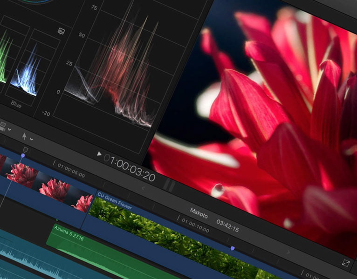Click the 01:00:03:20 timecode display
The height and width of the screenshot is (279, 357).
pyautogui.click(x=130, y=169)
